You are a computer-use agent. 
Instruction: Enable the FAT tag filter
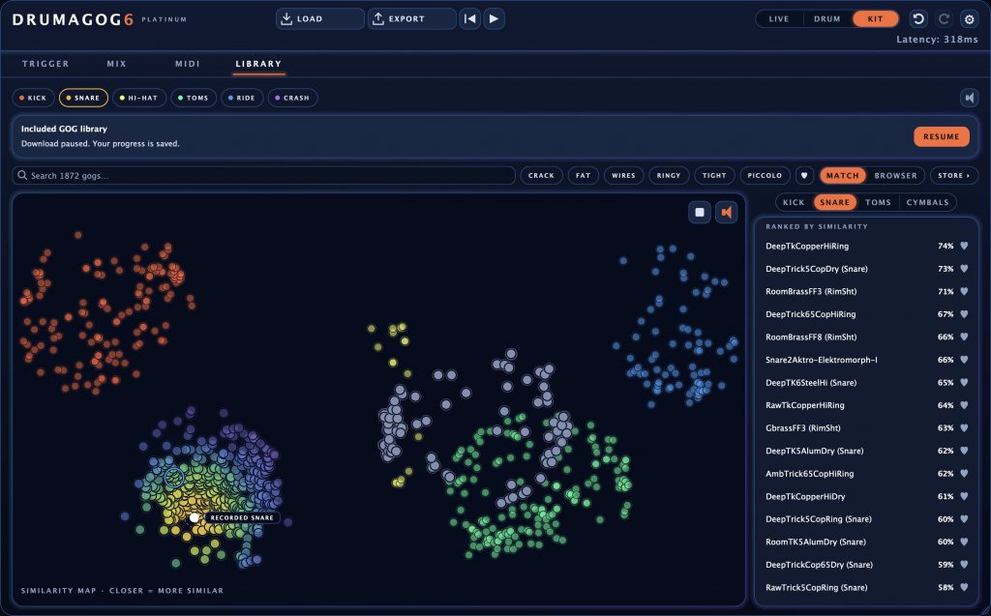[583, 176]
